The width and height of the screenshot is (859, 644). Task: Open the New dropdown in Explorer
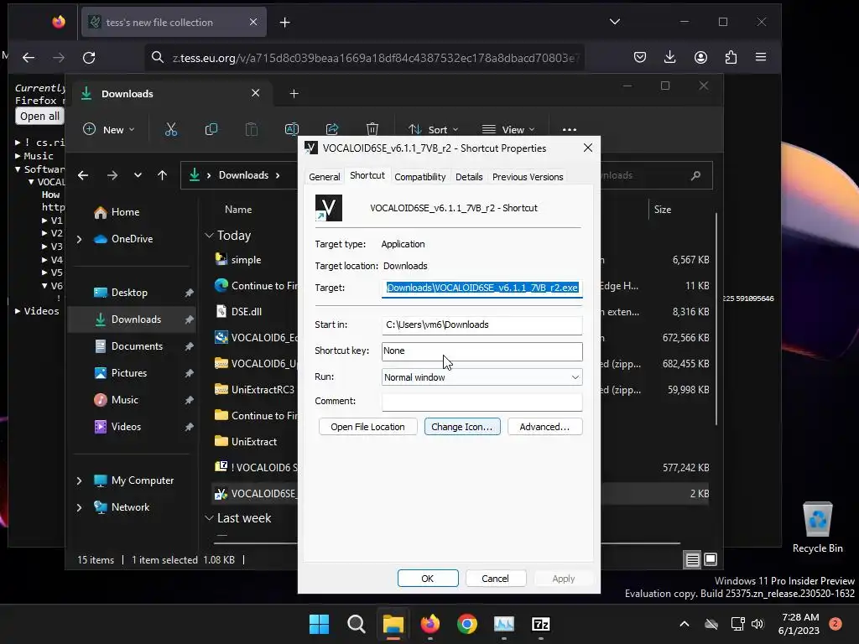point(108,130)
